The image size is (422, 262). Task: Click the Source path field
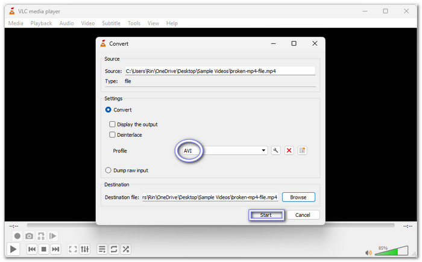point(220,71)
